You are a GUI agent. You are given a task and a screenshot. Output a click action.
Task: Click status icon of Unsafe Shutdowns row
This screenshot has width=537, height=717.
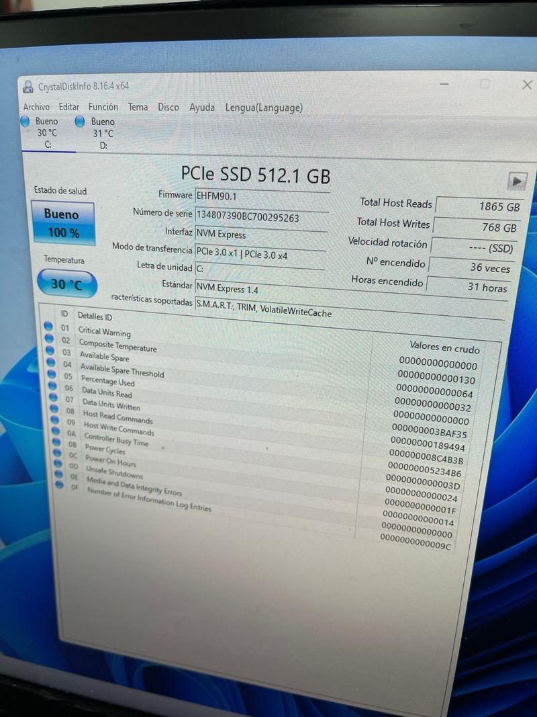pyautogui.click(x=58, y=464)
